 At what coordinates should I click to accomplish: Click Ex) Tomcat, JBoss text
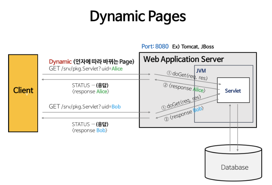[x=193, y=47]
